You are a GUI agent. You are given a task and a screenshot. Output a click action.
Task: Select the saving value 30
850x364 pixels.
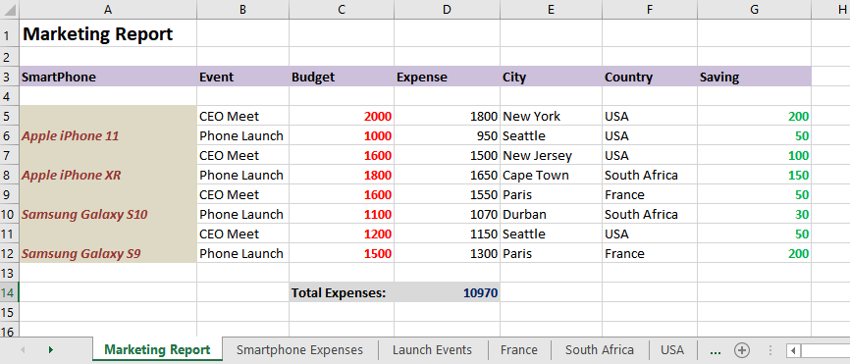point(754,214)
